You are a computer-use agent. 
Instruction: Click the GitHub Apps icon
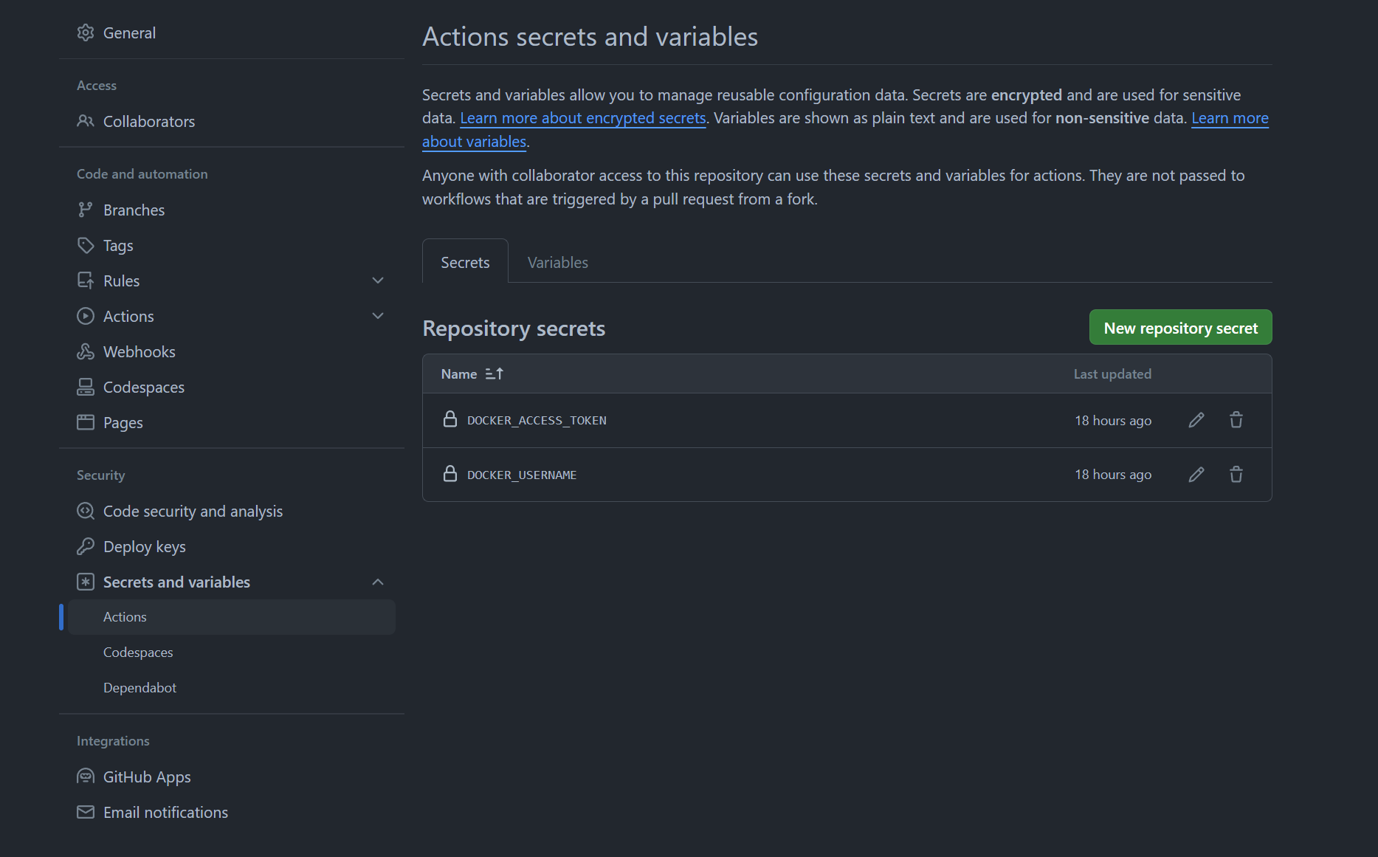coord(86,777)
